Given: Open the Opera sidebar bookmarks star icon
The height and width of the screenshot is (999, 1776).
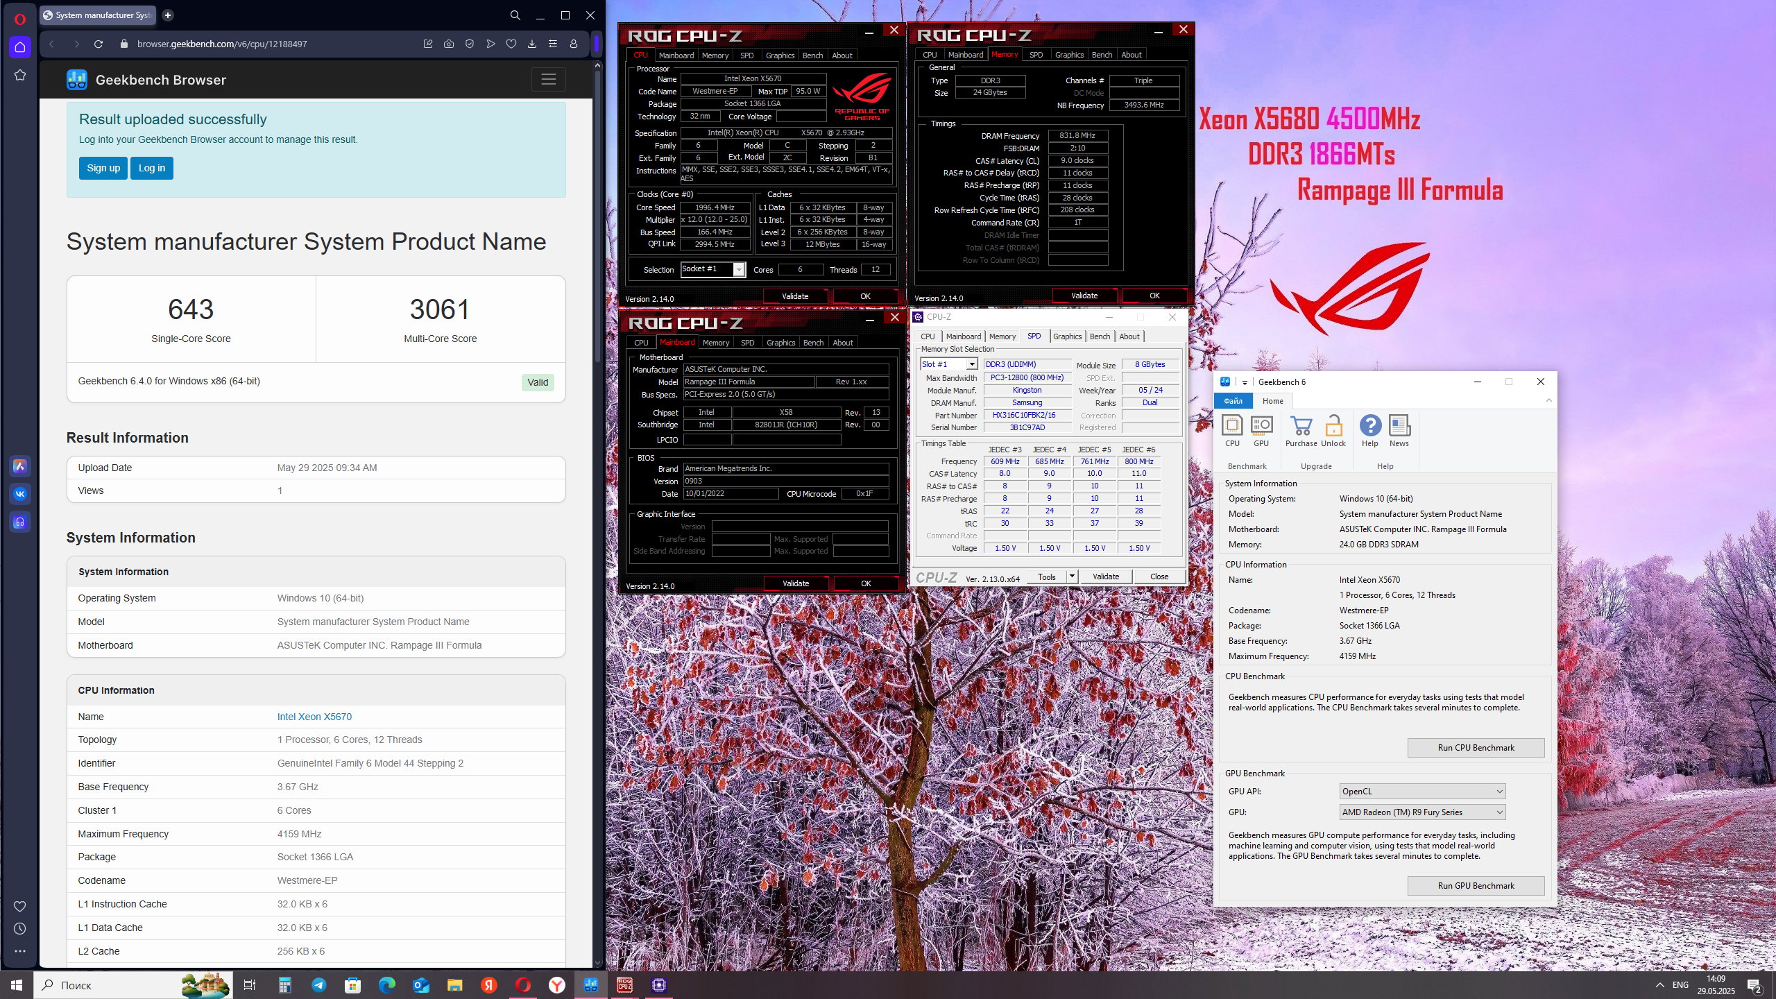Looking at the screenshot, I should click(x=20, y=75).
